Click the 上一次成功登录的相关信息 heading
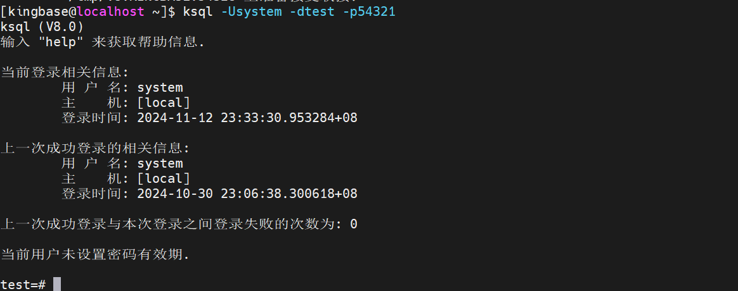 click(95, 149)
